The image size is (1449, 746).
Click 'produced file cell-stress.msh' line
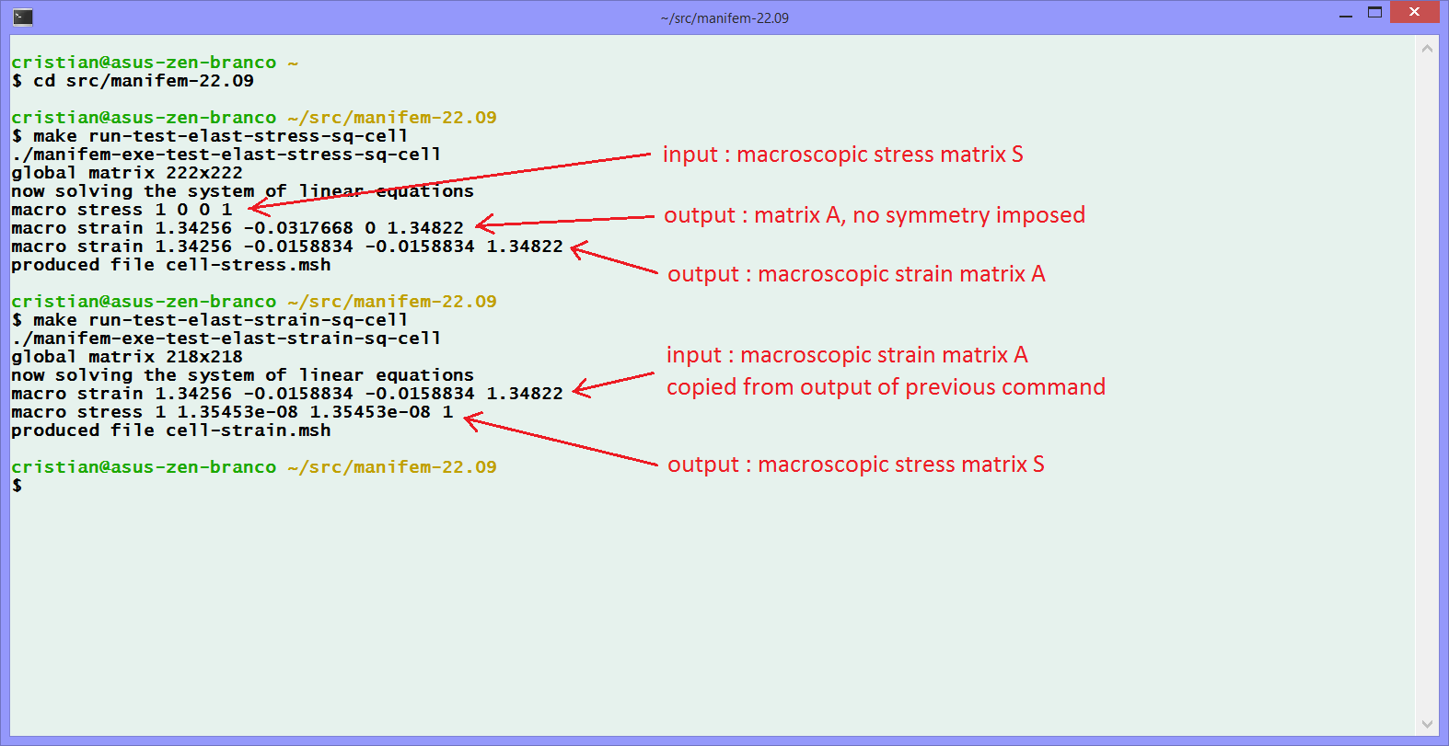[x=171, y=265]
